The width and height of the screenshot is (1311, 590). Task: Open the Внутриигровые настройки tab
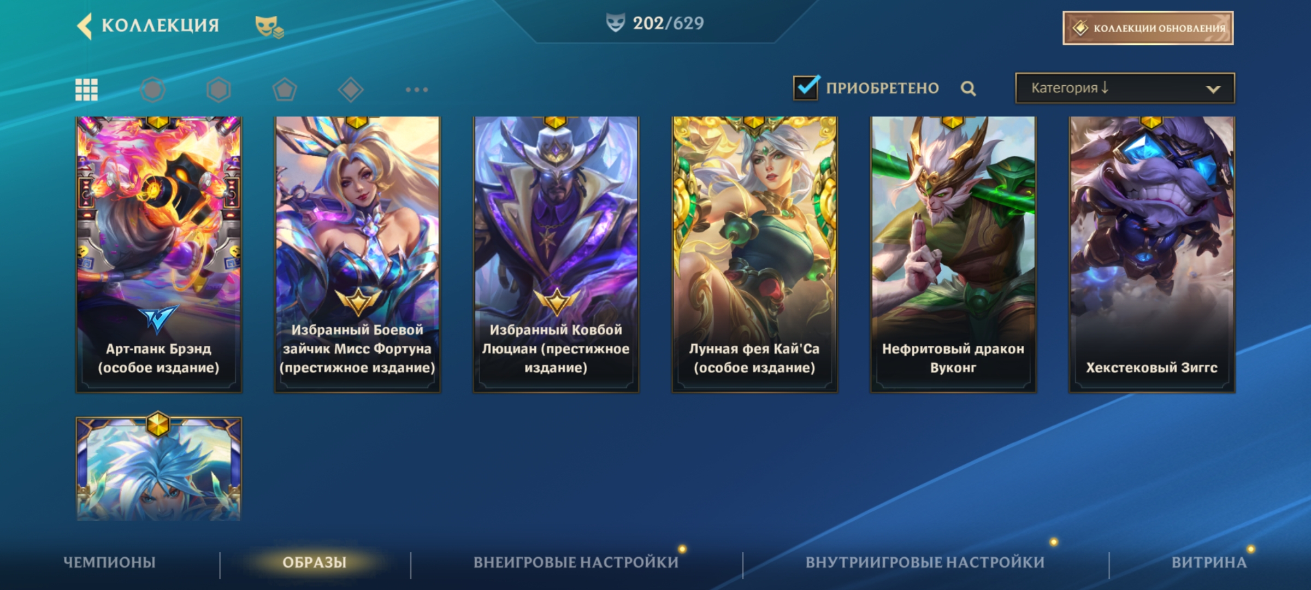(x=925, y=562)
